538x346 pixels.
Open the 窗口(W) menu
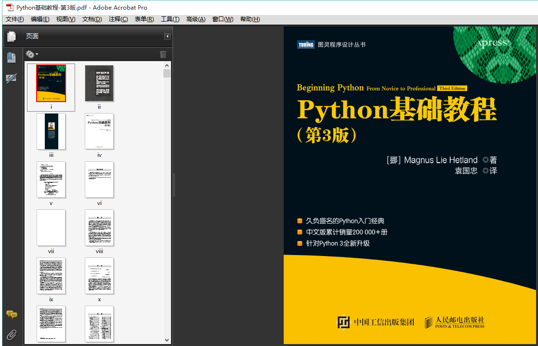click(x=223, y=19)
